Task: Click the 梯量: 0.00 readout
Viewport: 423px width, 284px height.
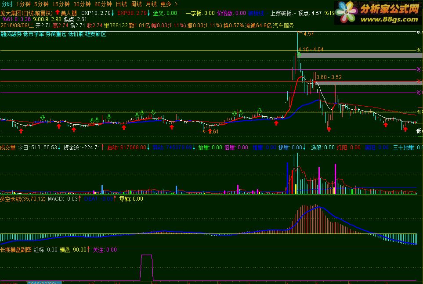Action: tap(290, 147)
